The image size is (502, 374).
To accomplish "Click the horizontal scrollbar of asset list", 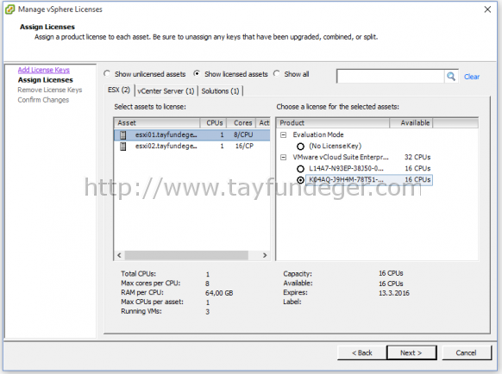I will (186, 255).
